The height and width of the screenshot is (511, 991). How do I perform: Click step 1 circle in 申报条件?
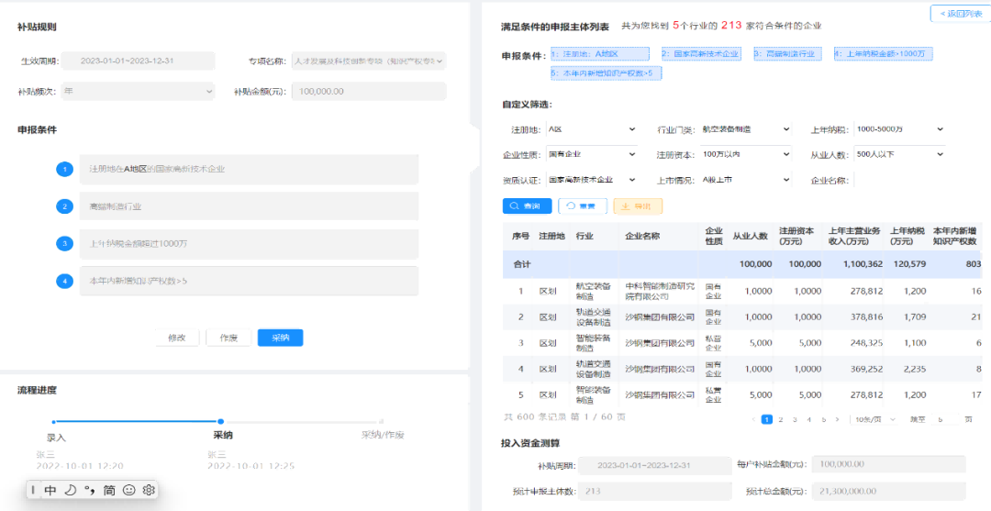pyautogui.click(x=64, y=170)
